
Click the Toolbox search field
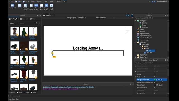click(27, 23)
